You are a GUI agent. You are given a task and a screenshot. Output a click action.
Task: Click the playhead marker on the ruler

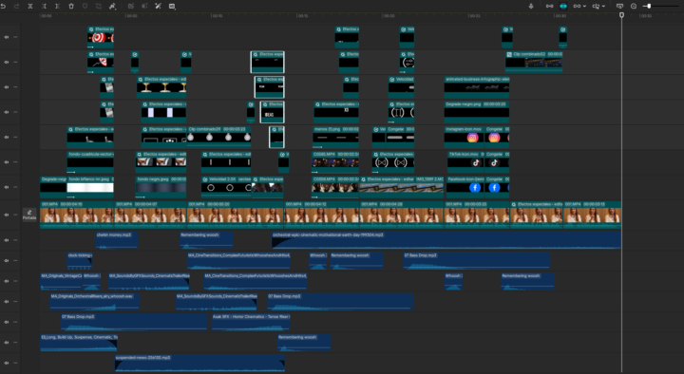point(621,15)
